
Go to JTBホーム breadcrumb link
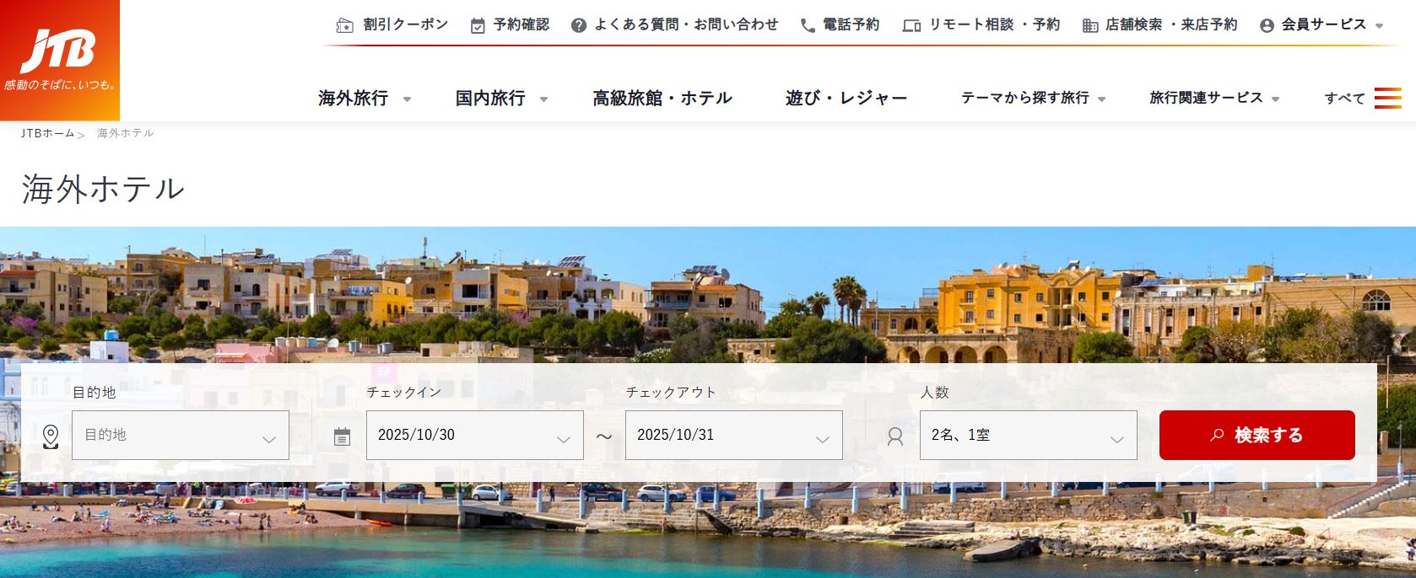pyautogui.click(x=48, y=133)
